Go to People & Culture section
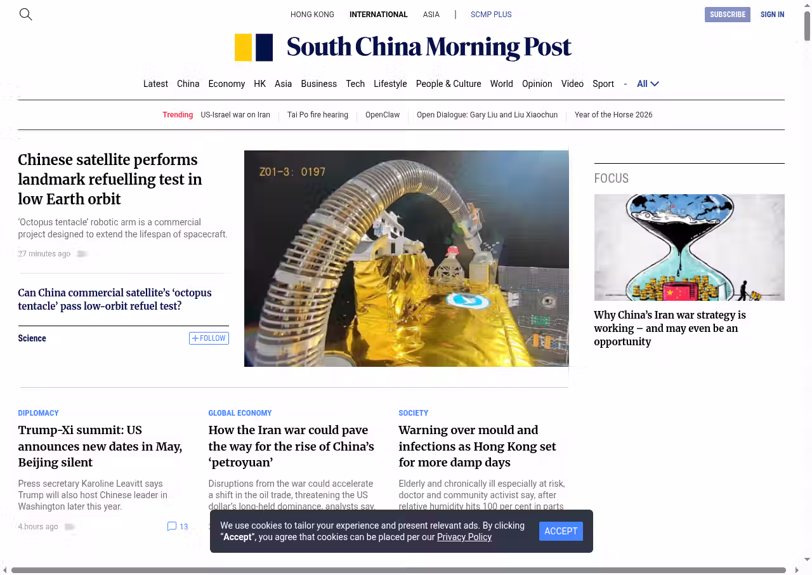Viewport: 812px width, 575px height. click(x=449, y=84)
